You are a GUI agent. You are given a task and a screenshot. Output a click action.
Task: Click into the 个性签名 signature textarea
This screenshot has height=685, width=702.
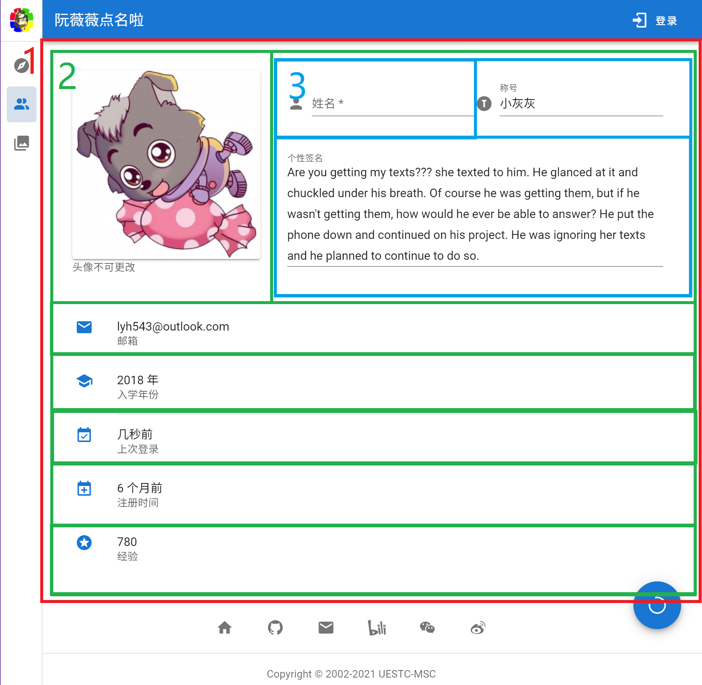coord(475,214)
